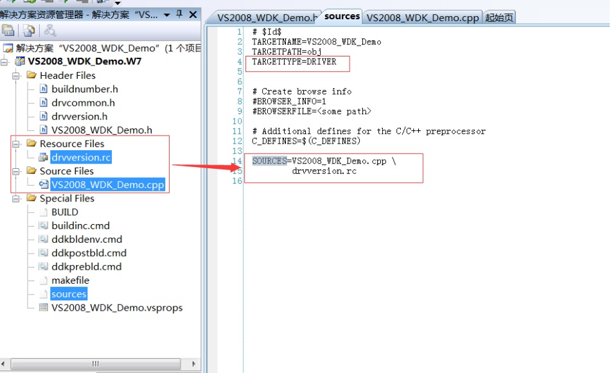Click the VS2008_WDK_Demo.cpp source file icon

tap(44, 184)
